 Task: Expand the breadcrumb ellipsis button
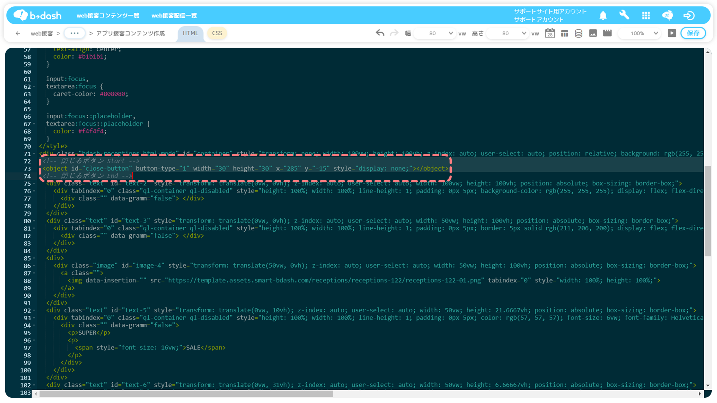click(x=74, y=33)
